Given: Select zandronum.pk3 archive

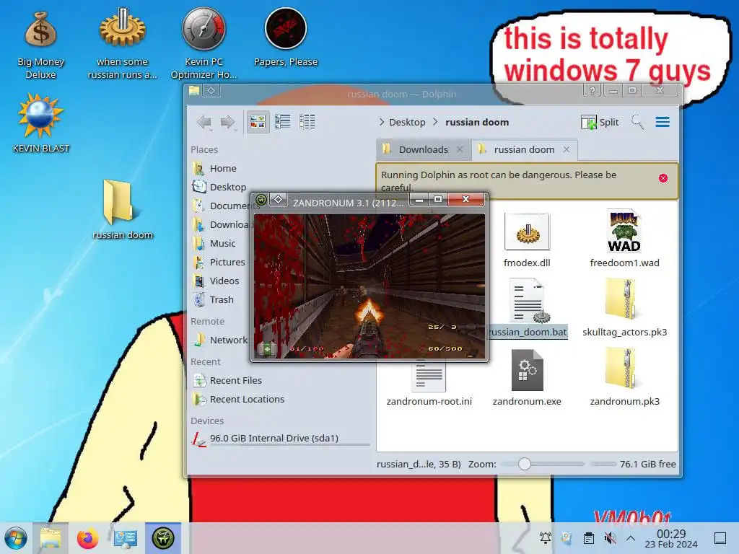Looking at the screenshot, I should (624, 377).
